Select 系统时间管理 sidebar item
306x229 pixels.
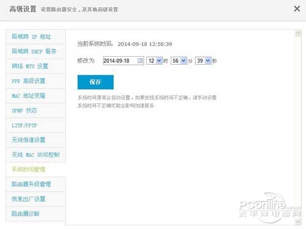click(35, 169)
